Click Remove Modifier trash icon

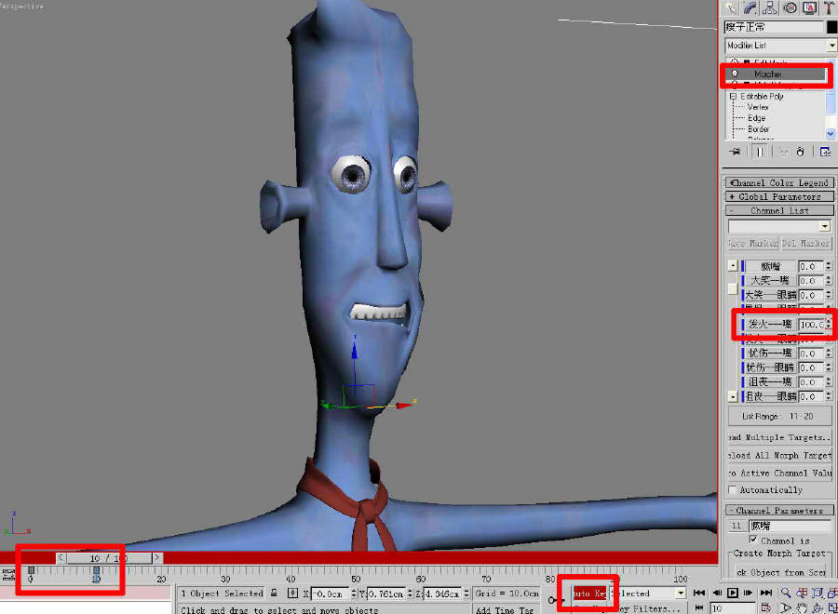[x=800, y=153]
